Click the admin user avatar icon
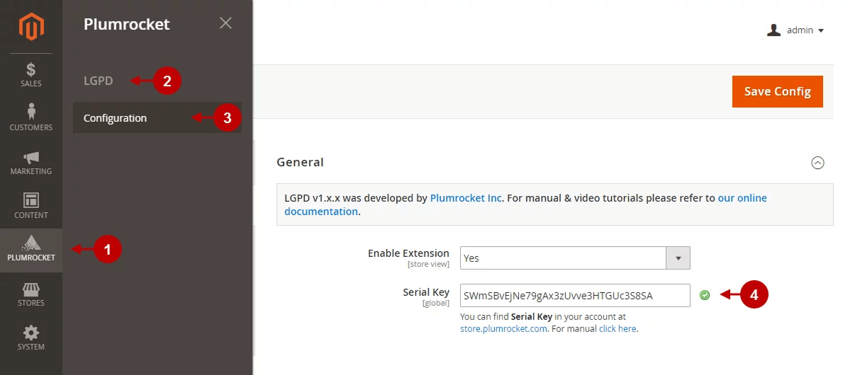 click(x=774, y=30)
